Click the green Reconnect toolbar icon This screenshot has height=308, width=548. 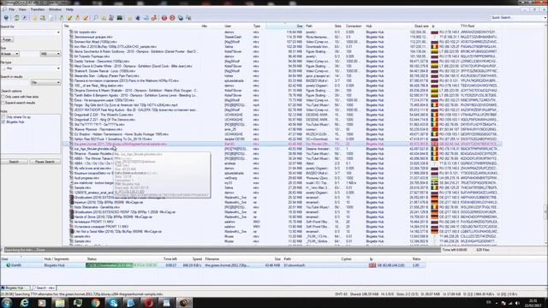16,17
